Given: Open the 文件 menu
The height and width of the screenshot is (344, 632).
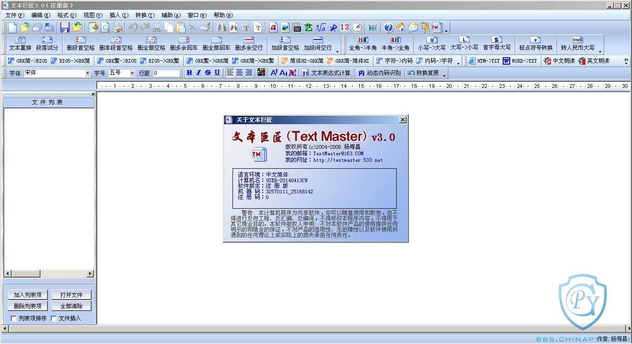Looking at the screenshot, I should point(14,15).
